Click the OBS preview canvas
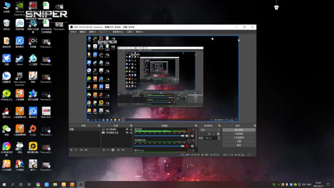 (x=162, y=79)
